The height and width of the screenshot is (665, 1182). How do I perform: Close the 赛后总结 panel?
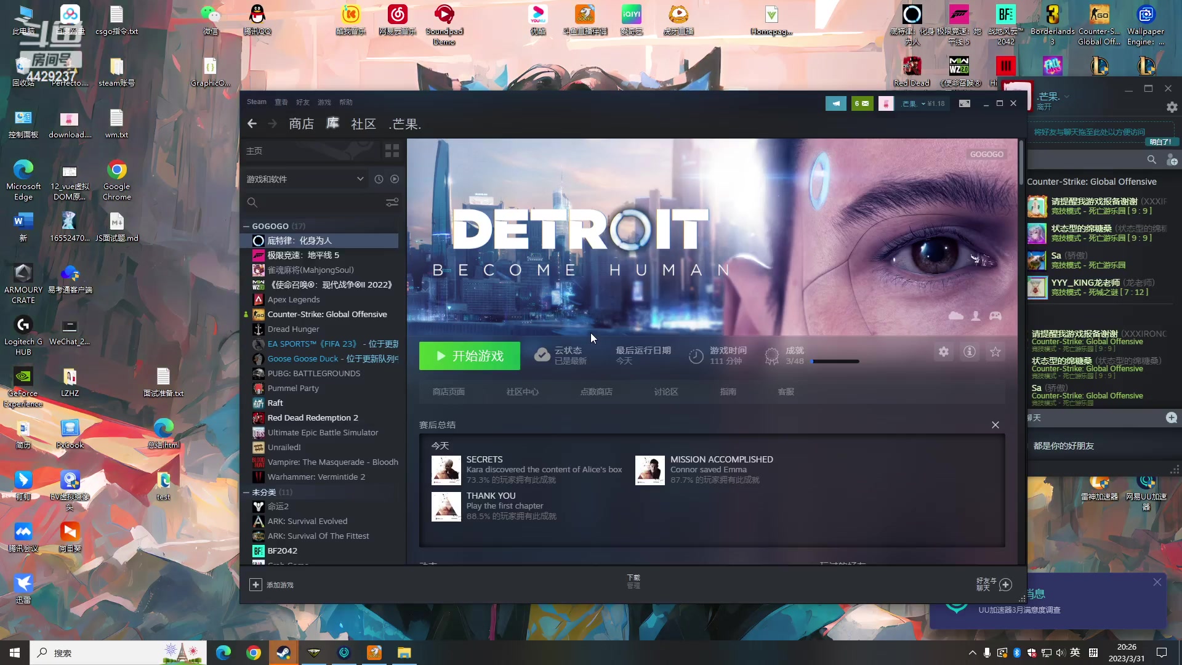coord(995,425)
